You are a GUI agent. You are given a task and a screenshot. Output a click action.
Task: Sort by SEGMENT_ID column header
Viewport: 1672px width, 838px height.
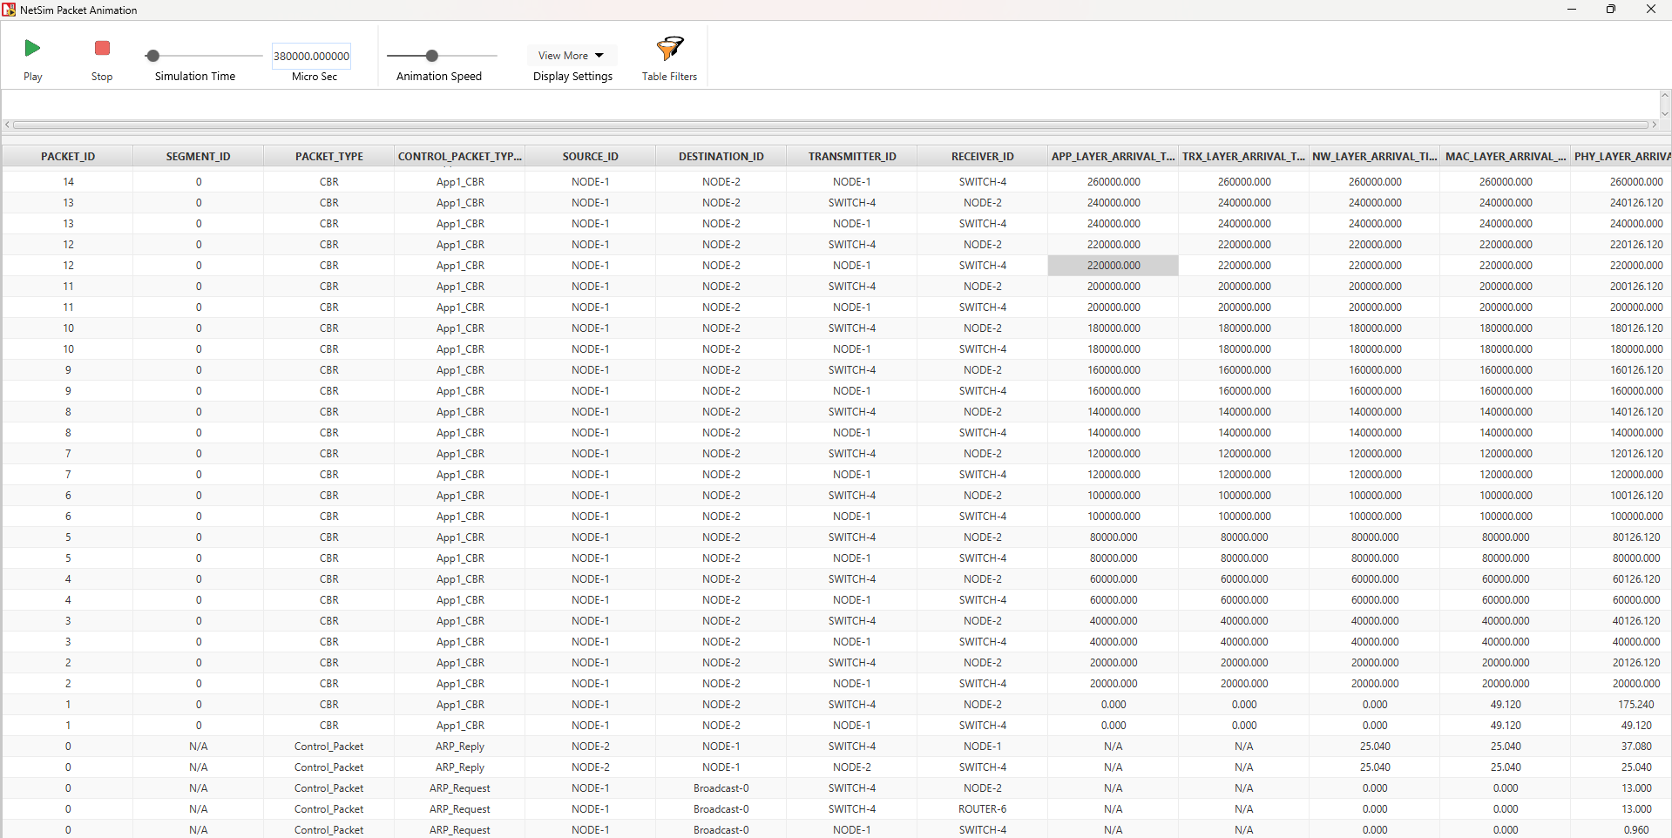pos(199,156)
